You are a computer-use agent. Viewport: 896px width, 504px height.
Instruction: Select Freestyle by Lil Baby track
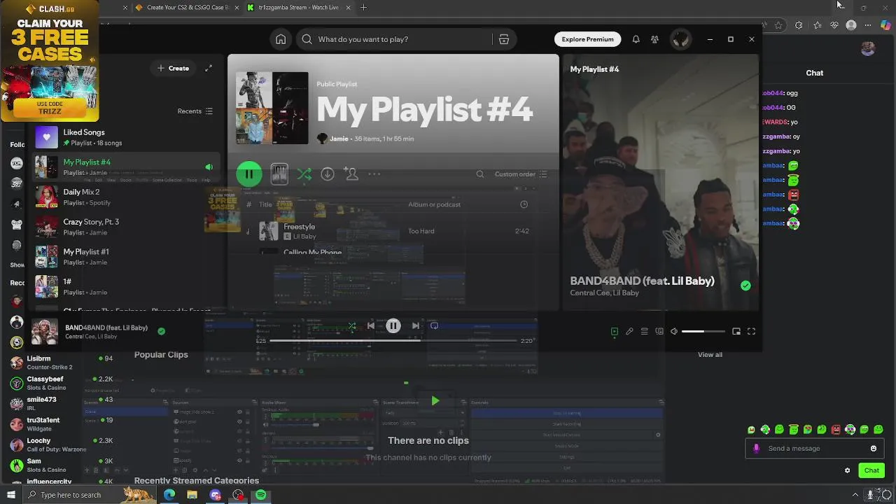[x=392, y=231]
